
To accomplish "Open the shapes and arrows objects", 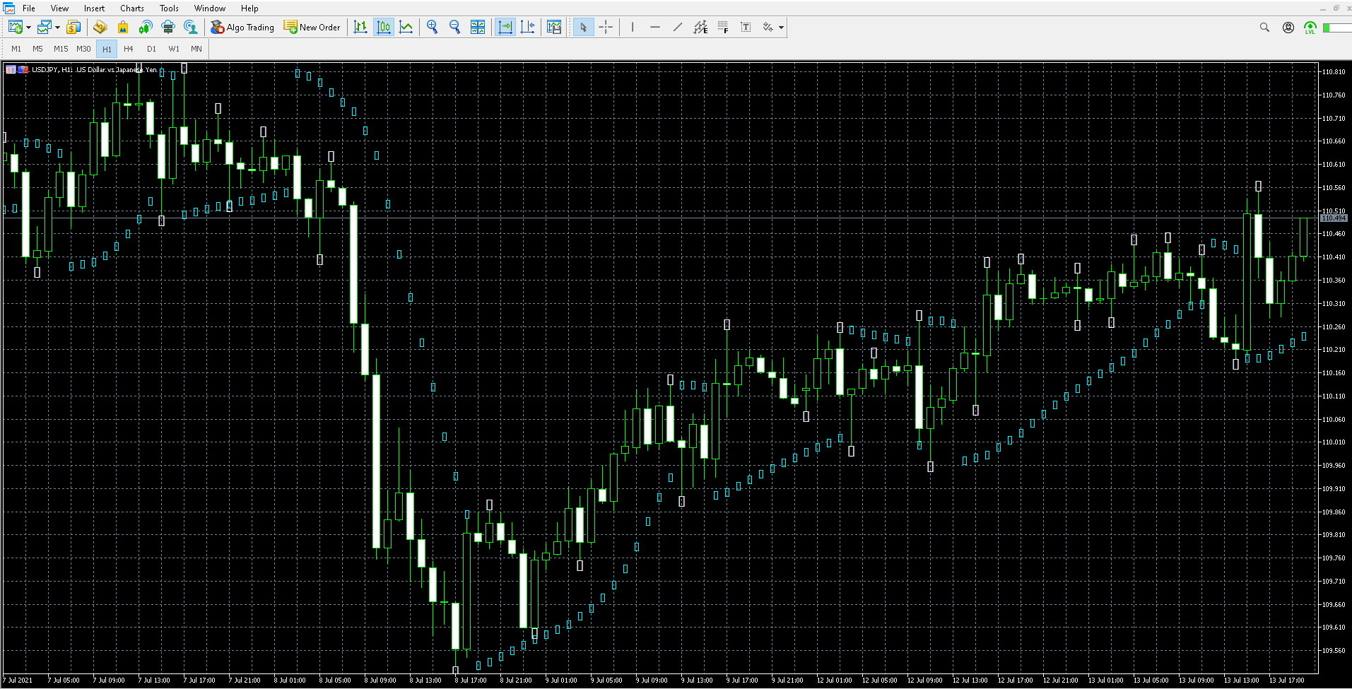I will point(768,27).
